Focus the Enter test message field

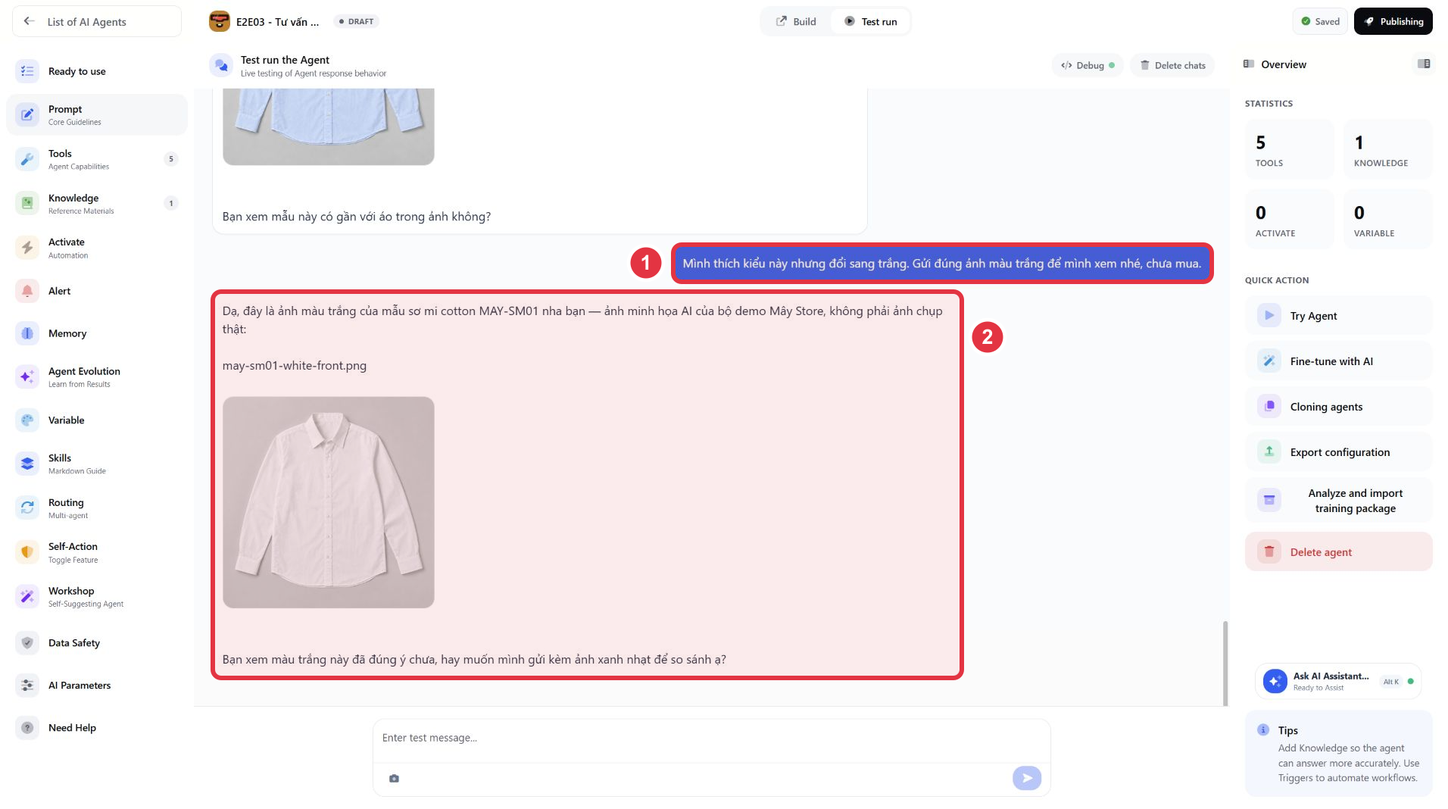click(711, 739)
